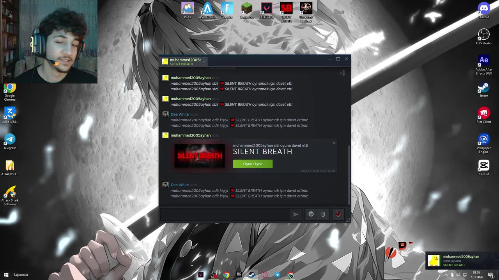Click the Bağlantılar taskbar toolbar label
The width and height of the screenshot is (499, 280).
point(21,275)
